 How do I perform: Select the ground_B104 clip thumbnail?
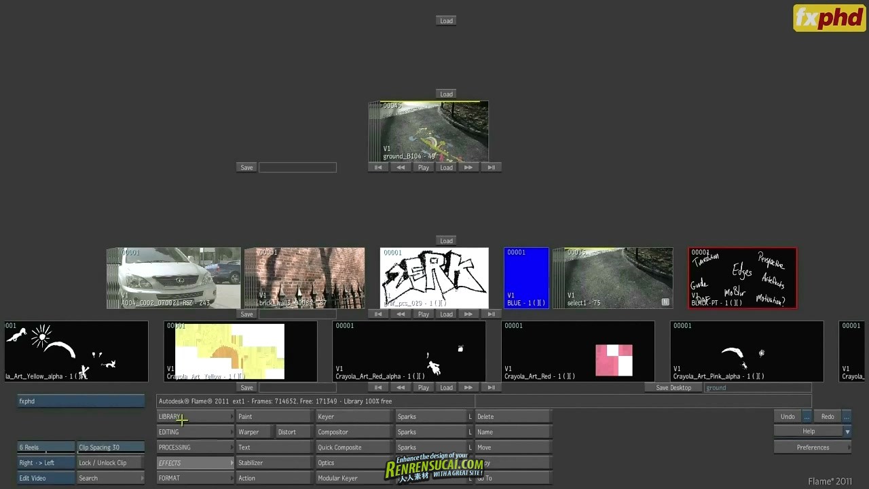[x=428, y=132]
